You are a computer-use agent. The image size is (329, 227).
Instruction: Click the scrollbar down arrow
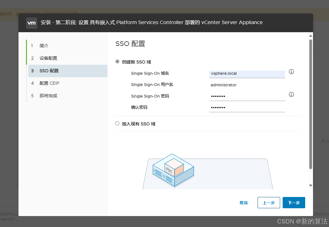pyautogui.click(x=311, y=185)
